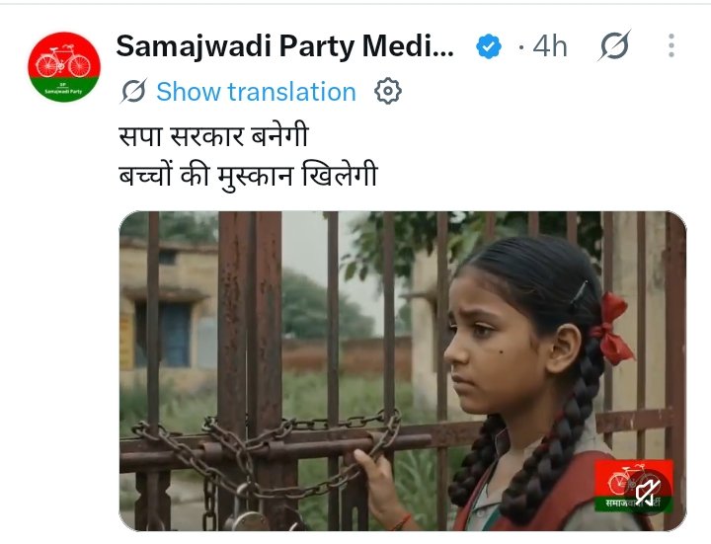This screenshot has width=711, height=544.
Task: Click the girl's red hair ribbon in the video
Action: (x=611, y=329)
